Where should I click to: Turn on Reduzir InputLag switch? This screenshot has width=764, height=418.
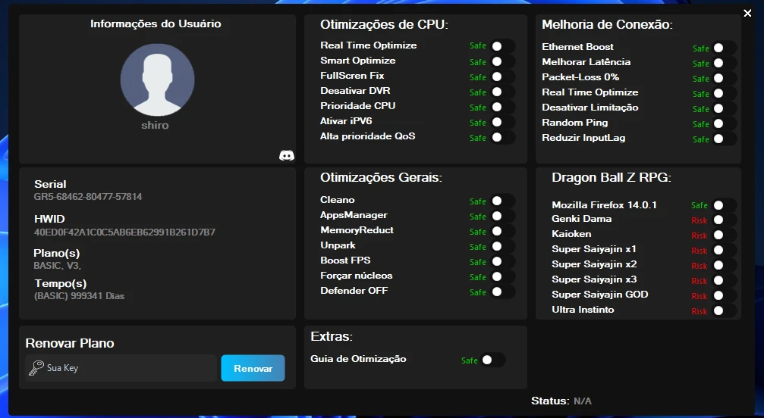(x=724, y=139)
